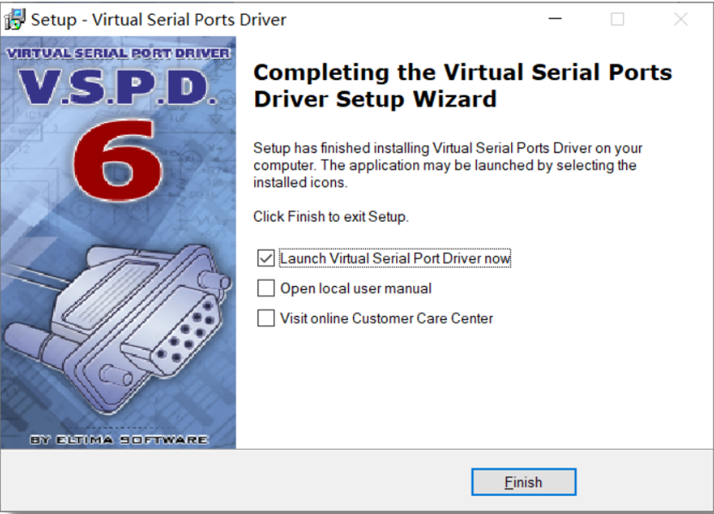This screenshot has width=714, height=514.
Task: Click the Finish button
Action: click(x=523, y=481)
